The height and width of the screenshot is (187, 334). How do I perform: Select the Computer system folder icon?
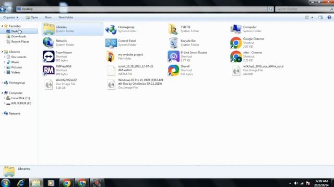[x=236, y=29]
